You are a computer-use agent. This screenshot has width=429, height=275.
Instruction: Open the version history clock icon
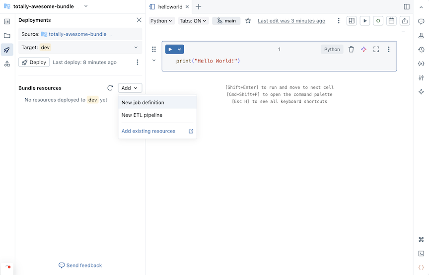click(x=421, y=50)
